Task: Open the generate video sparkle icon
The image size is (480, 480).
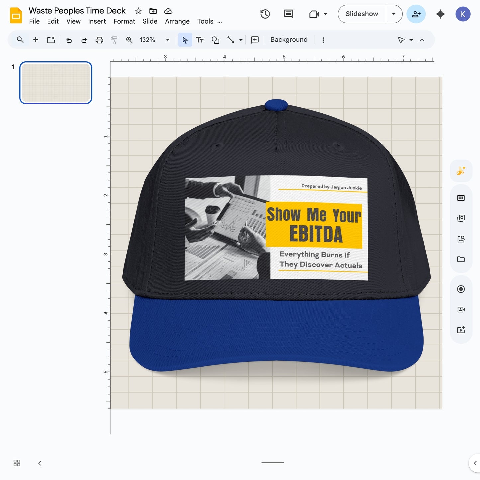Action: (x=461, y=330)
